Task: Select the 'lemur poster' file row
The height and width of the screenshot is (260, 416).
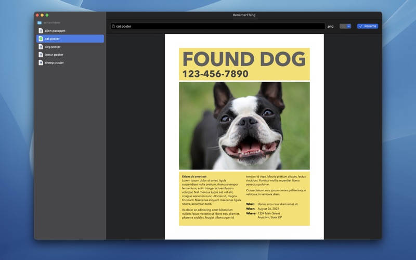Action: click(70, 55)
